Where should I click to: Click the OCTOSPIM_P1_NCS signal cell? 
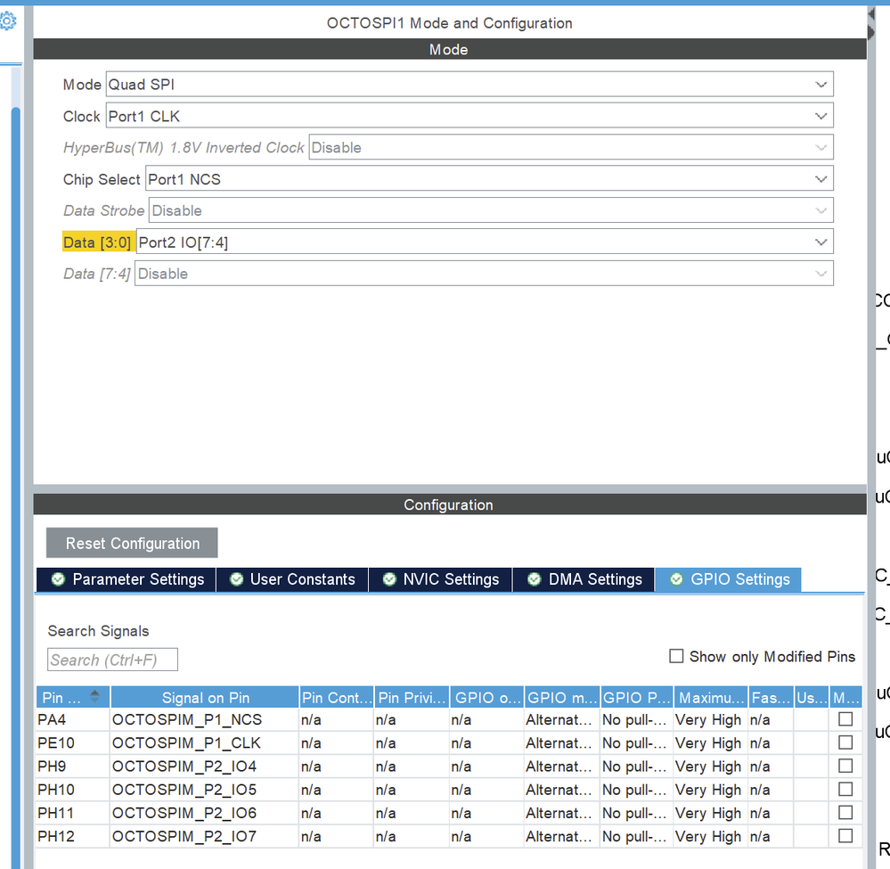click(x=204, y=719)
